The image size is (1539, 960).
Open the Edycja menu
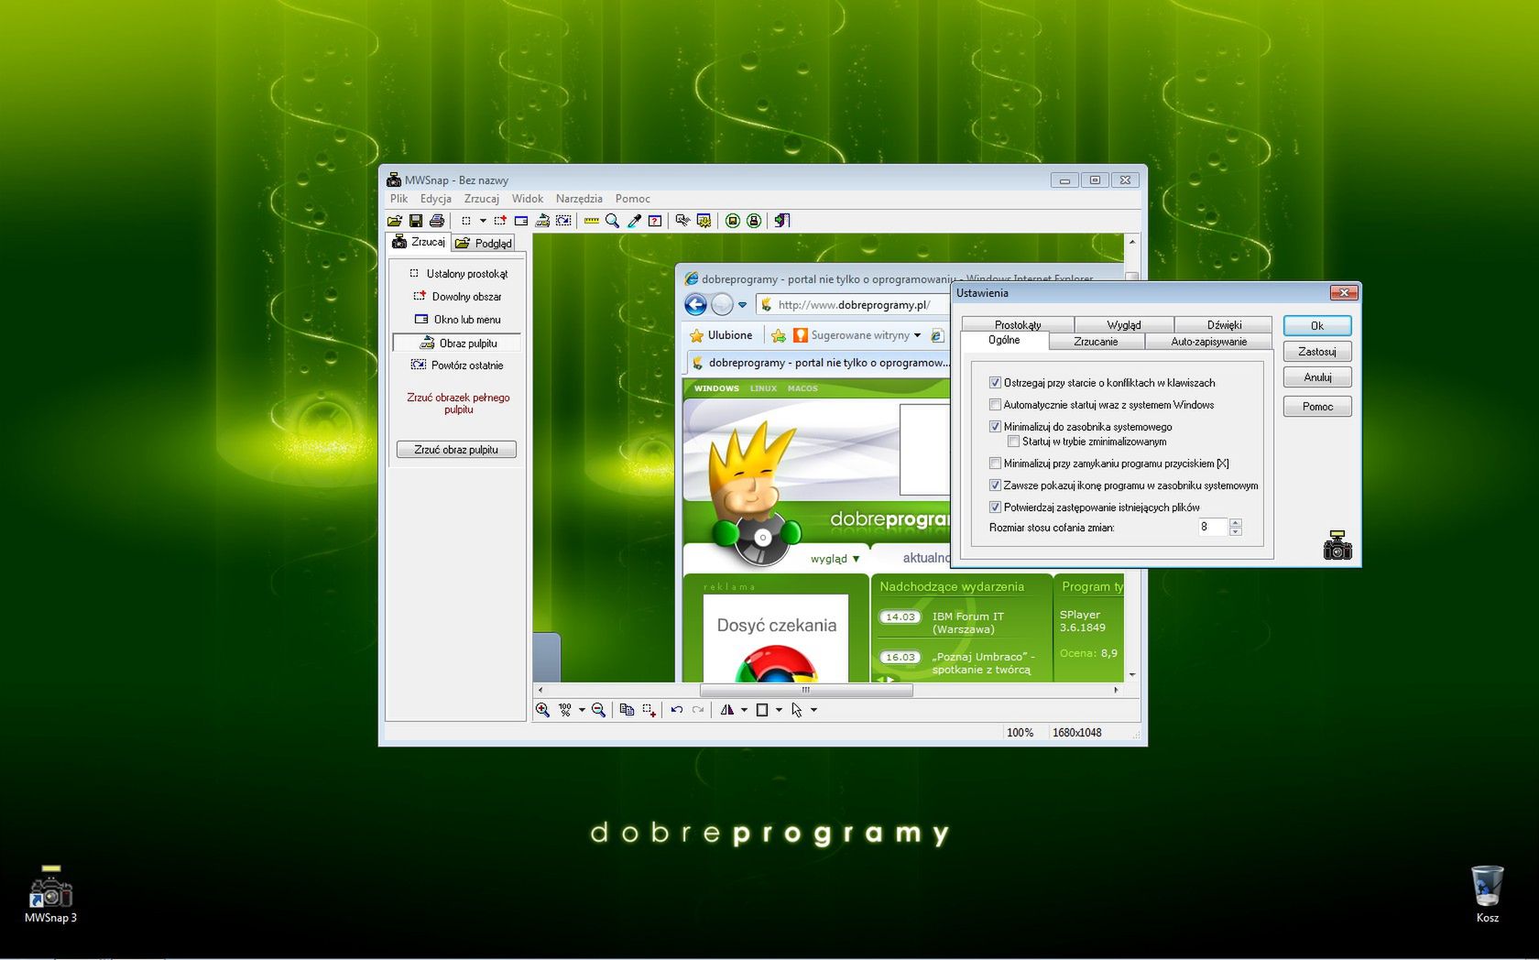click(436, 199)
